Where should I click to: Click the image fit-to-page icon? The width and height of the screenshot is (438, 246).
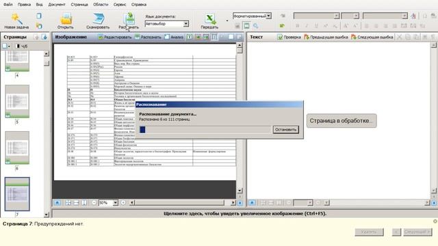click(68, 203)
